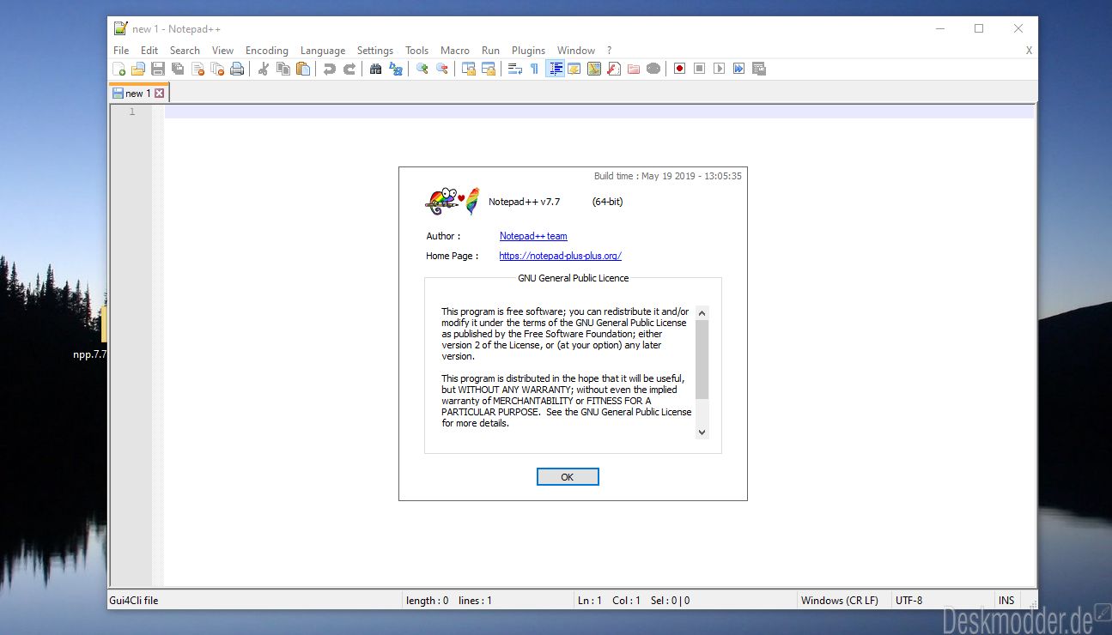Screen dimensions: 1112x635
Task: Open the Window menu
Action: click(576, 51)
